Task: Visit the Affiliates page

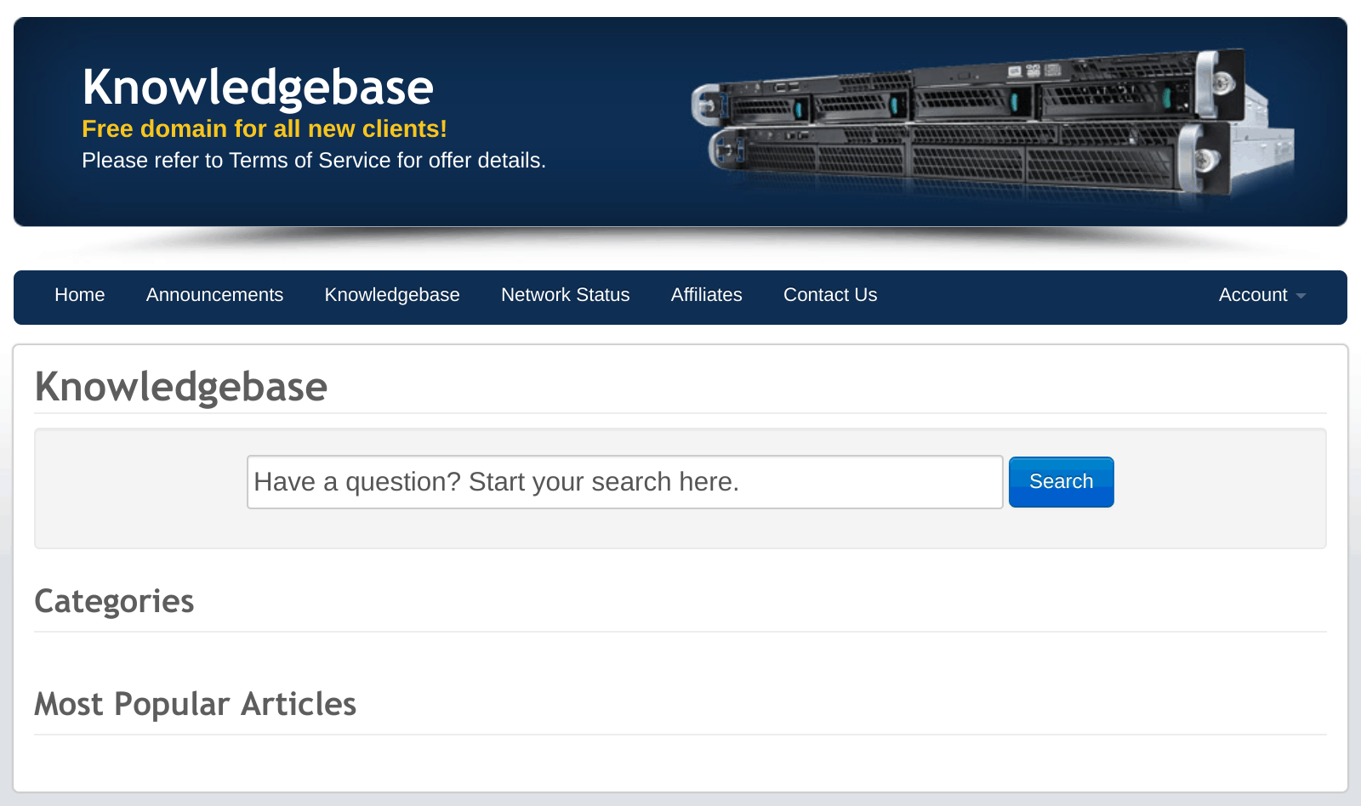Action: 706,295
